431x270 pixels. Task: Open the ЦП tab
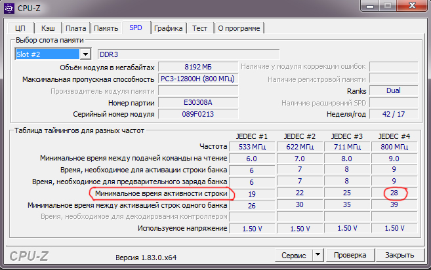[20, 28]
